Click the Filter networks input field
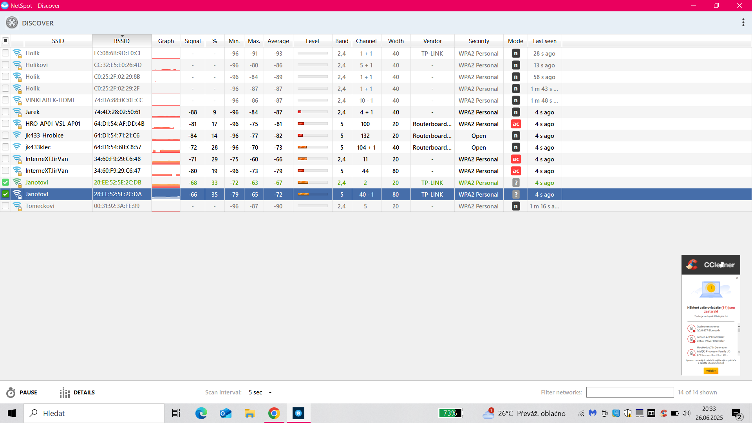This screenshot has width=752, height=423. click(x=629, y=392)
